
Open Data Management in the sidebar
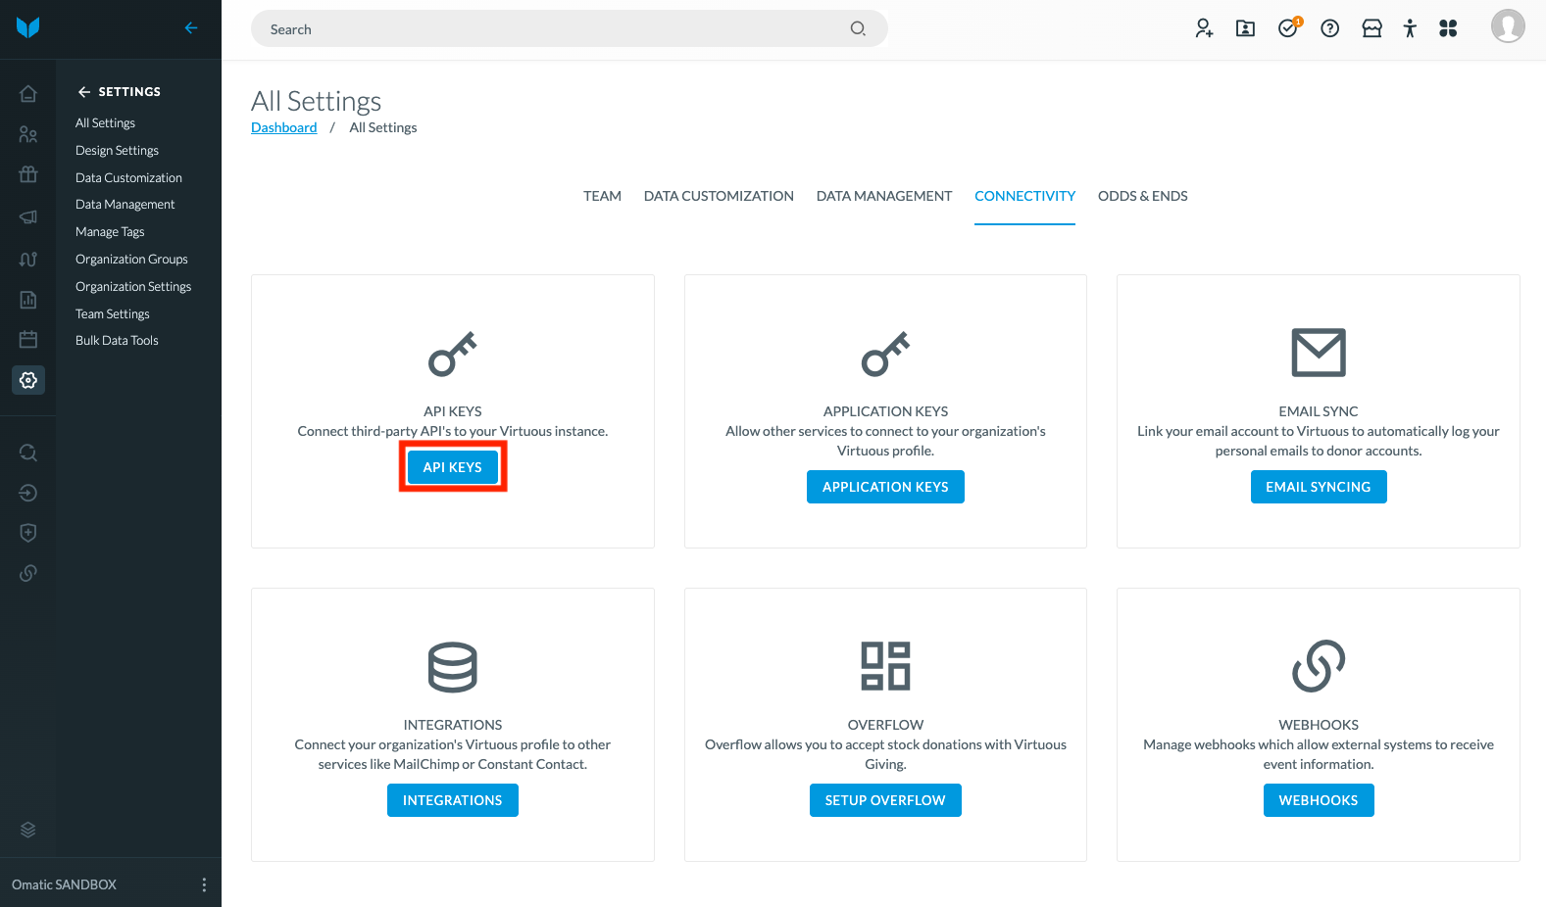[x=125, y=204]
